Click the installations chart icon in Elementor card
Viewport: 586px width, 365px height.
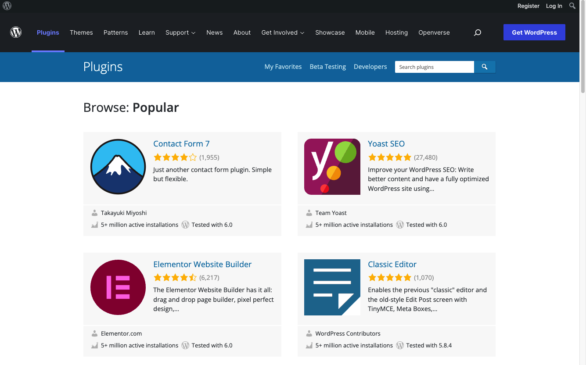click(94, 345)
